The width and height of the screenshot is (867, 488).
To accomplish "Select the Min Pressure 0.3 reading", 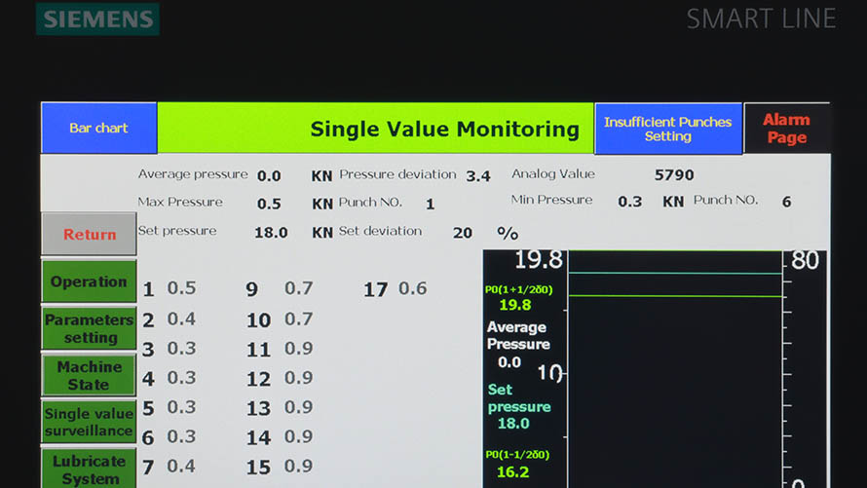I will pos(630,202).
